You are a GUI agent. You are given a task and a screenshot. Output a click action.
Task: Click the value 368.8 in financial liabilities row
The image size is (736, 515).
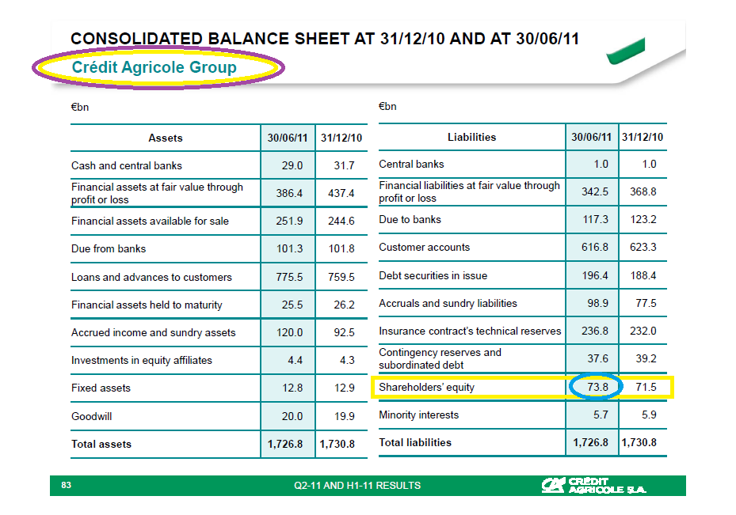(x=643, y=191)
